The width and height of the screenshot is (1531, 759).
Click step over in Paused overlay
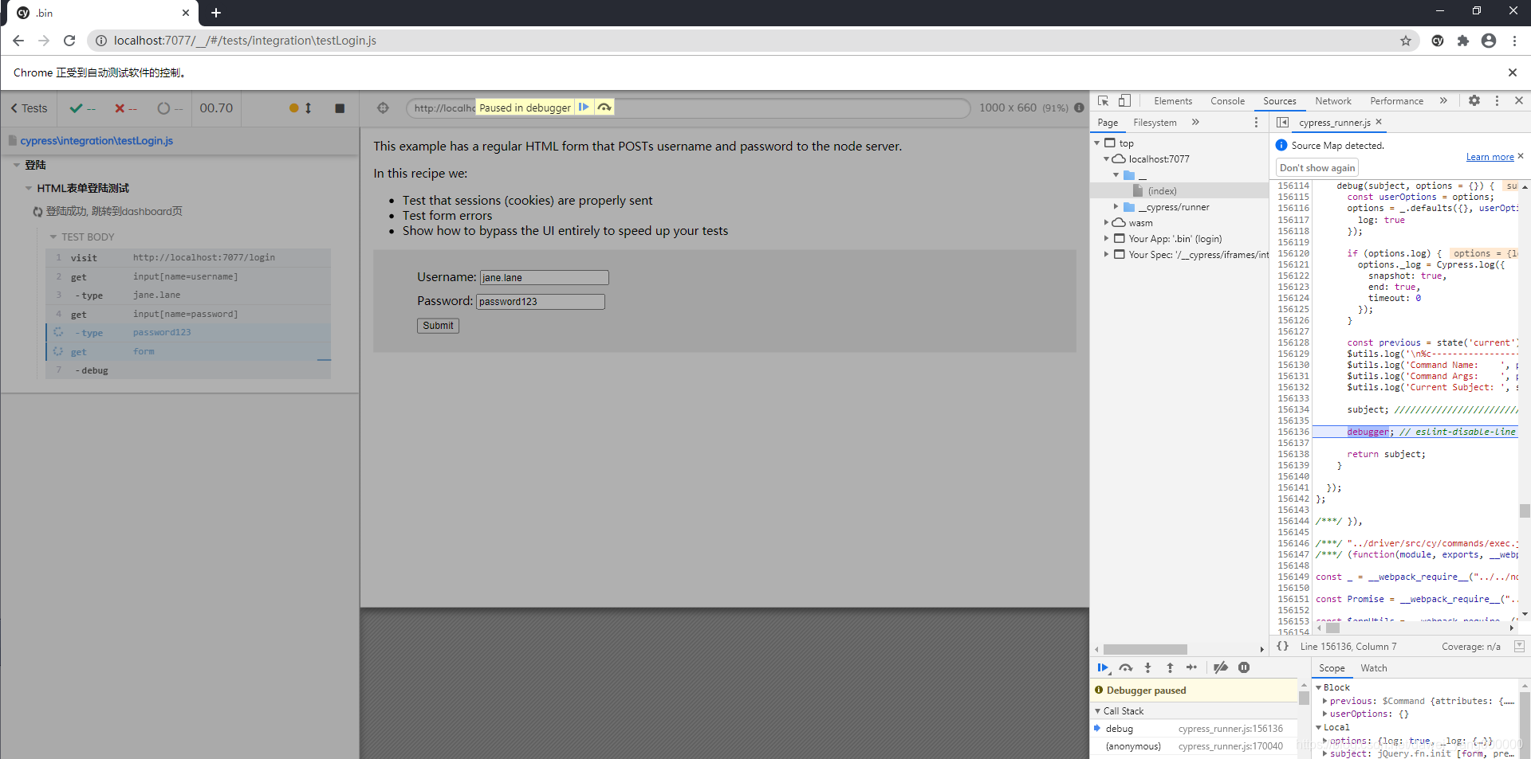[604, 107]
